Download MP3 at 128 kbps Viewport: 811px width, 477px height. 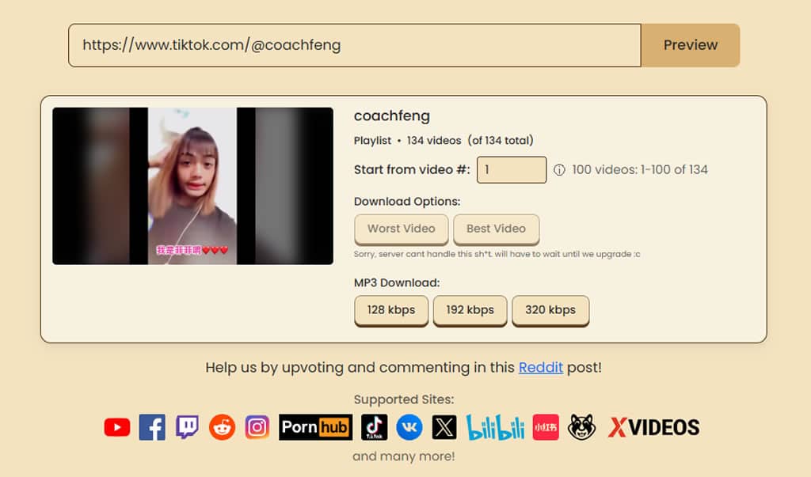point(391,310)
